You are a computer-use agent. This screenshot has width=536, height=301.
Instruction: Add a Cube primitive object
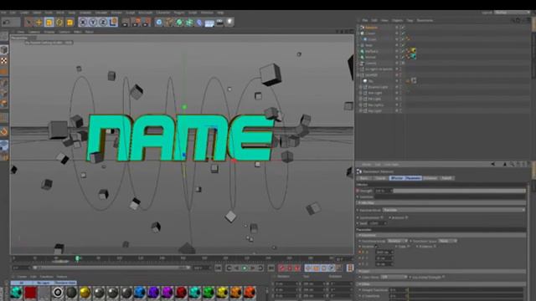(x=159, y=23)
